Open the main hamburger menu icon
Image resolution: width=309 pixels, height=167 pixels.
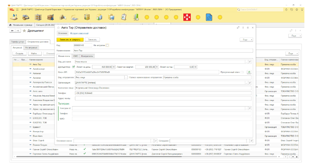click(x=17, y=10)
